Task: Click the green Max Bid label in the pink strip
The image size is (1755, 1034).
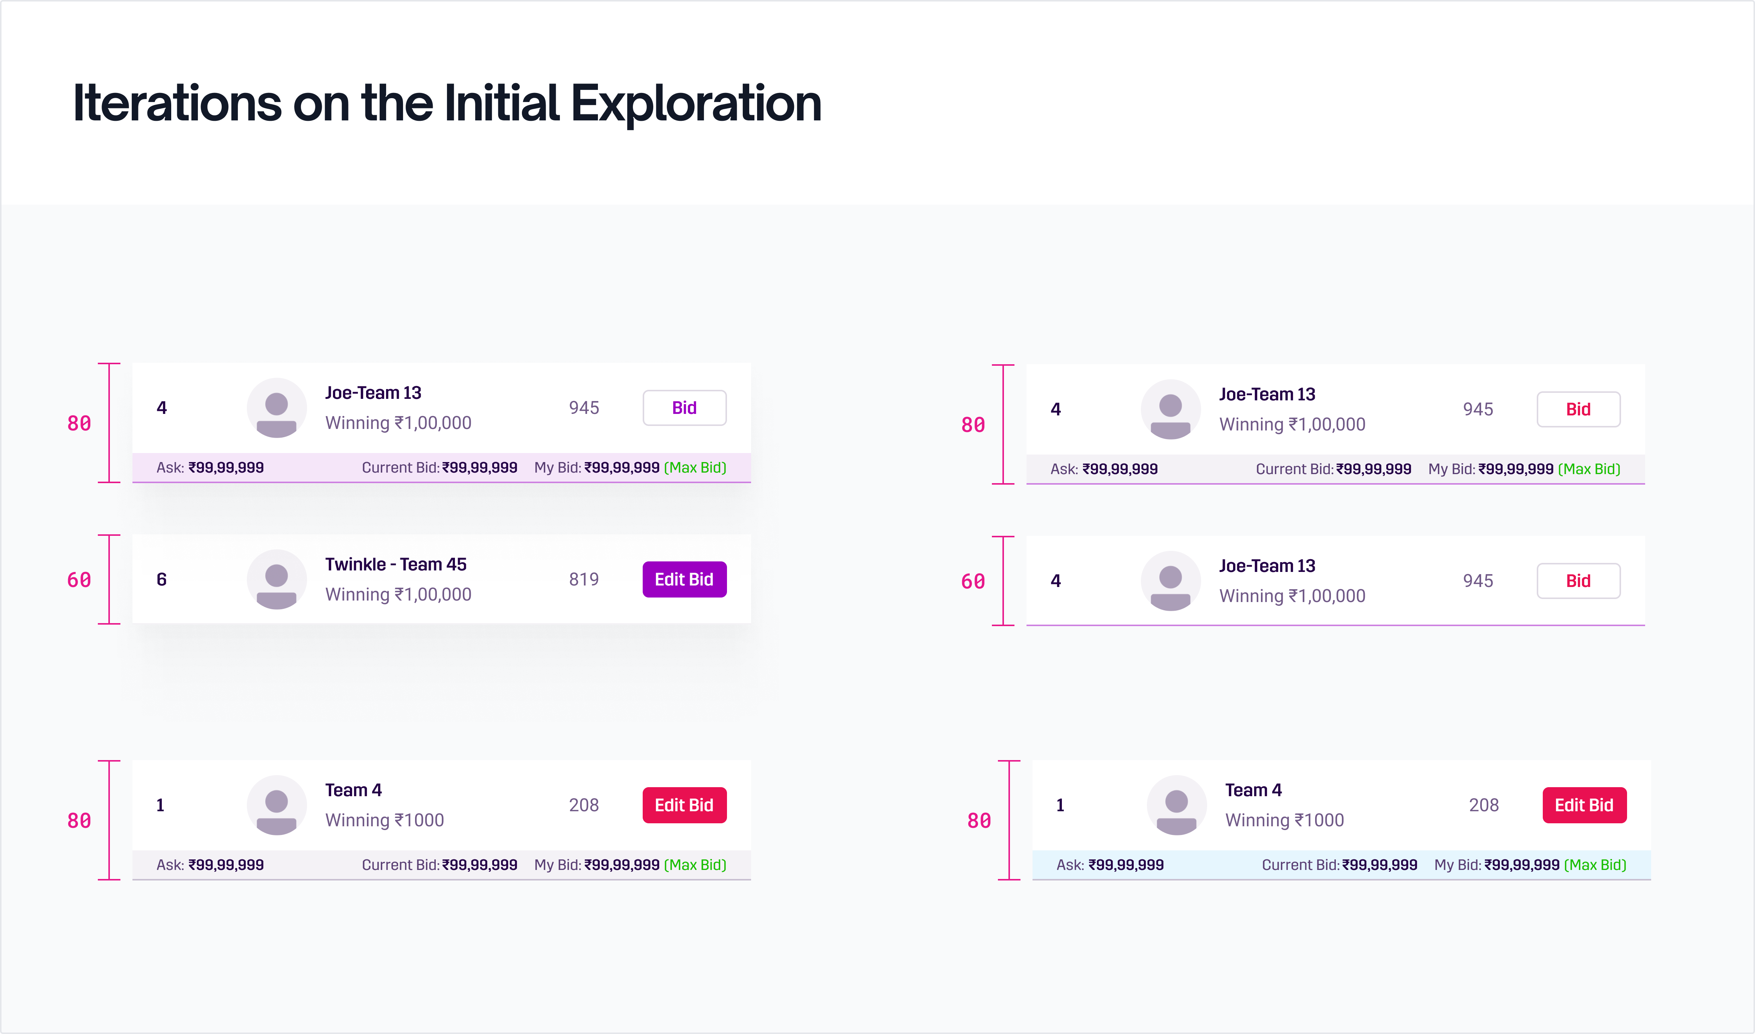Action: coord(695,468)
